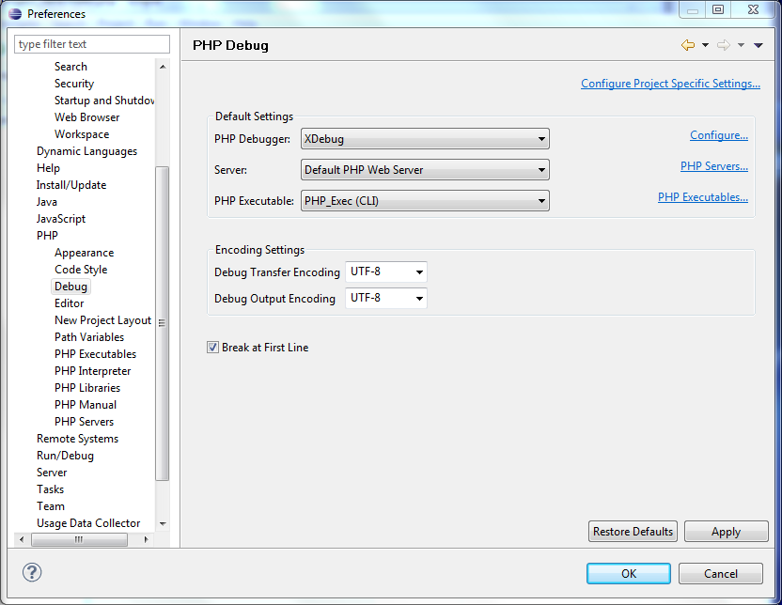
Task: Select Workspace tree item
Action: click(82, 134)
